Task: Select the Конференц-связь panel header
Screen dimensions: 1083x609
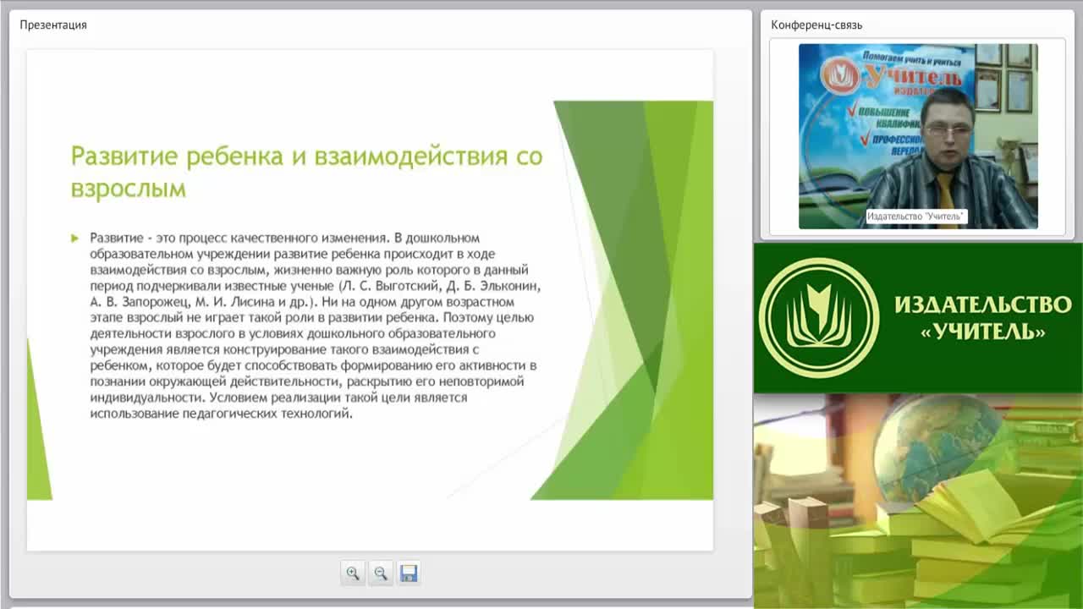Action: tap(816, 25)
